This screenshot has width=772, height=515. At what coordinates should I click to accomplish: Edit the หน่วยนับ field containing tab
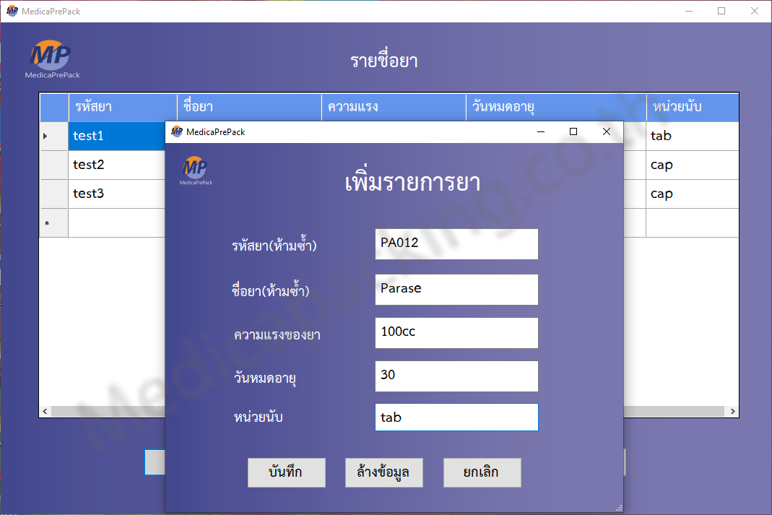pos(456,417)
